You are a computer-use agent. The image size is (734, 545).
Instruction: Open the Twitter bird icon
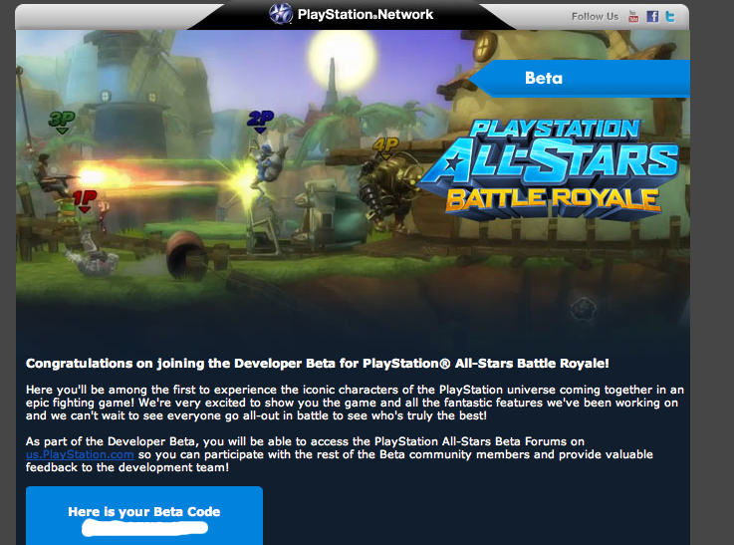click(670, 16)
